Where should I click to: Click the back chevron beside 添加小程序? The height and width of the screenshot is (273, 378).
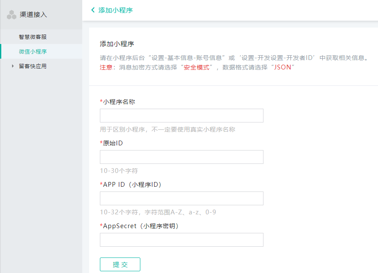click(93, 10)
